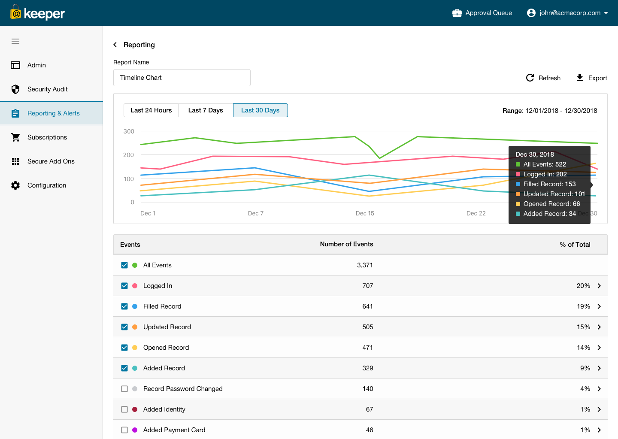Viewport: 618px width, 439px height.
Task: Open Subscriptions using the cart icon
Action: click(15, 137)
